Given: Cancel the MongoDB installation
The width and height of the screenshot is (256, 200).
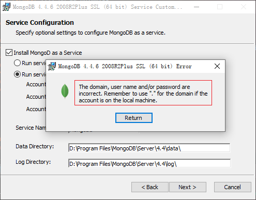Looking at the screenshot, I should tap(233, 187).
